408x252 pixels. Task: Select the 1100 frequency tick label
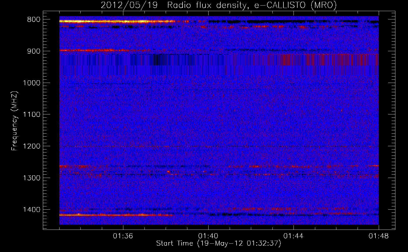coord(32,114)
